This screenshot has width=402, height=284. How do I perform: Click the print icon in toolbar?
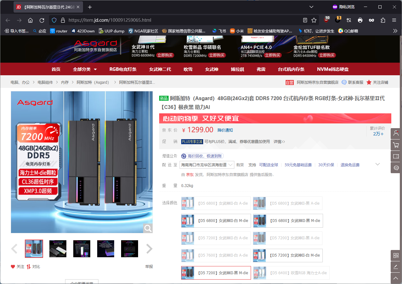[x=360, y=20]
